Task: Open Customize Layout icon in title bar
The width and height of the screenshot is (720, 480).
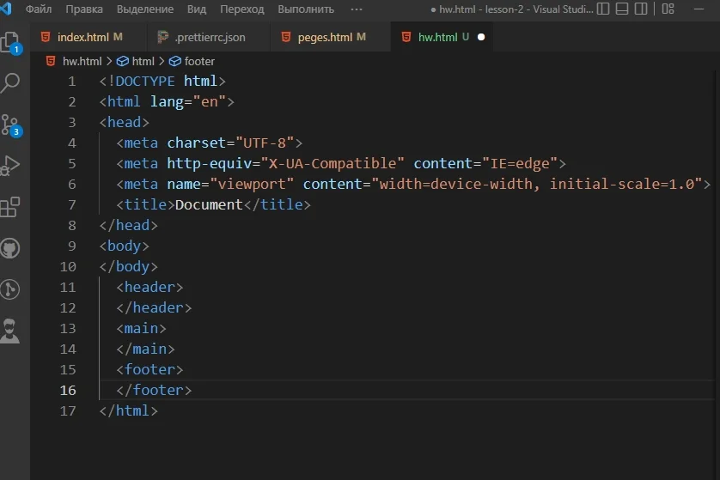Action: pos(668,9)
